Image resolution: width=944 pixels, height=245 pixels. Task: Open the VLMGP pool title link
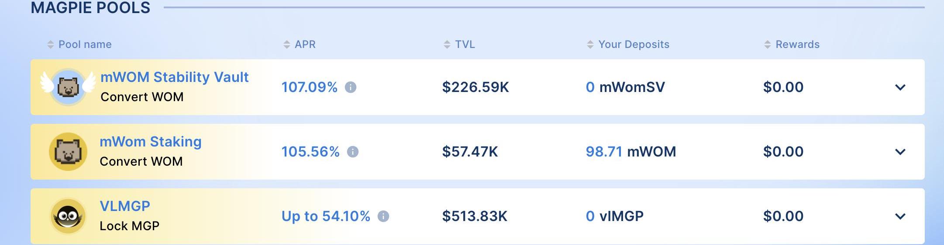pos(125,206)
